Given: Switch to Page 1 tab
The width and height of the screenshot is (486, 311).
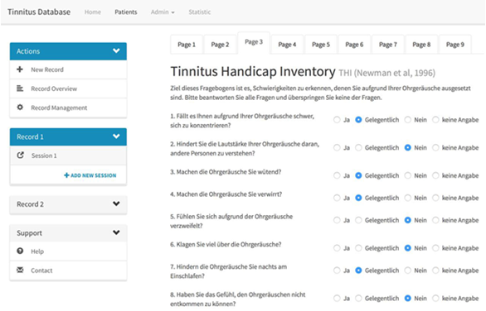Looking at the screenshot, I should pos(187,45).
